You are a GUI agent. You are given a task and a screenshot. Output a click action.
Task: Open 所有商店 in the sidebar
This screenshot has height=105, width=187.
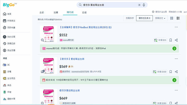[x=9, y=21]
